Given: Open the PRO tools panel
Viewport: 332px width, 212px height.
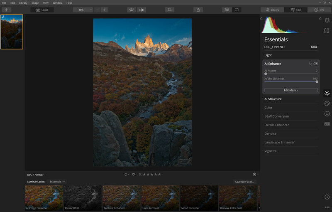Looking at the screenshot, I should 327,124.
